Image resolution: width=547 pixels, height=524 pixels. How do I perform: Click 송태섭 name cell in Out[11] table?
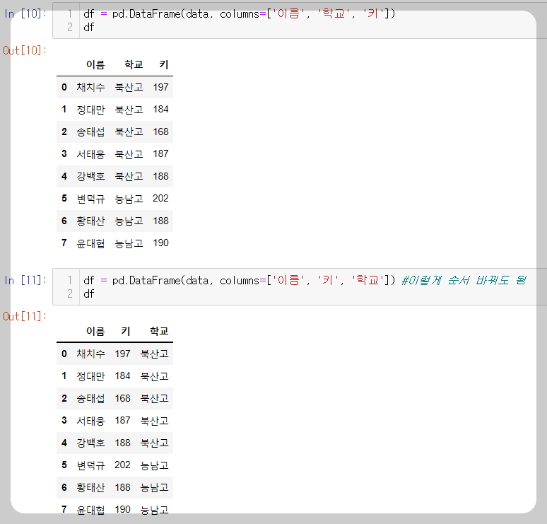click(90, 398)
